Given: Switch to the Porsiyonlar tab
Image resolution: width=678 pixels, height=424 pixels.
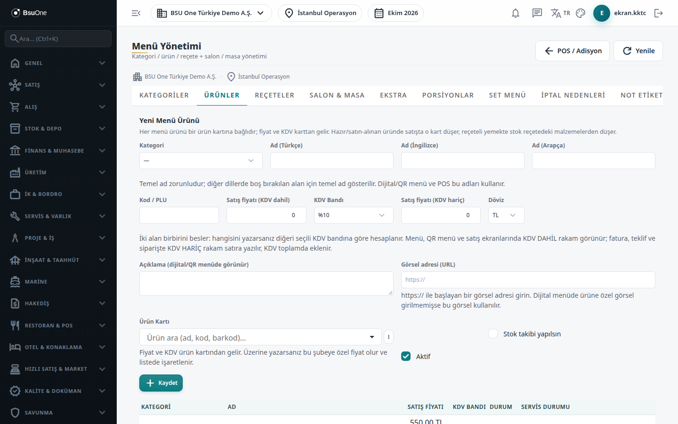Looking at the screenshot, I should (448, 95).
